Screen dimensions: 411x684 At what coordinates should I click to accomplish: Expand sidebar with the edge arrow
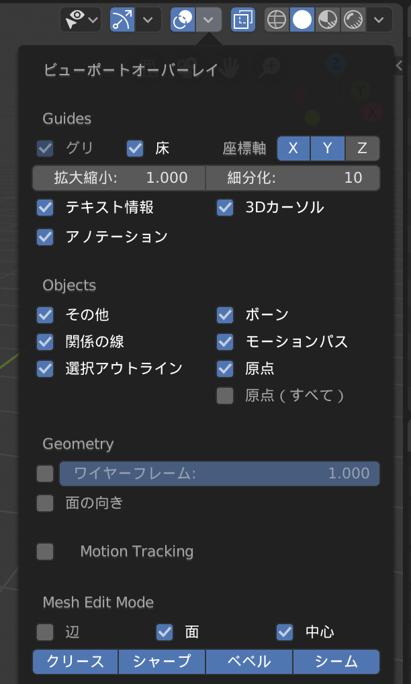click(399, 65)
